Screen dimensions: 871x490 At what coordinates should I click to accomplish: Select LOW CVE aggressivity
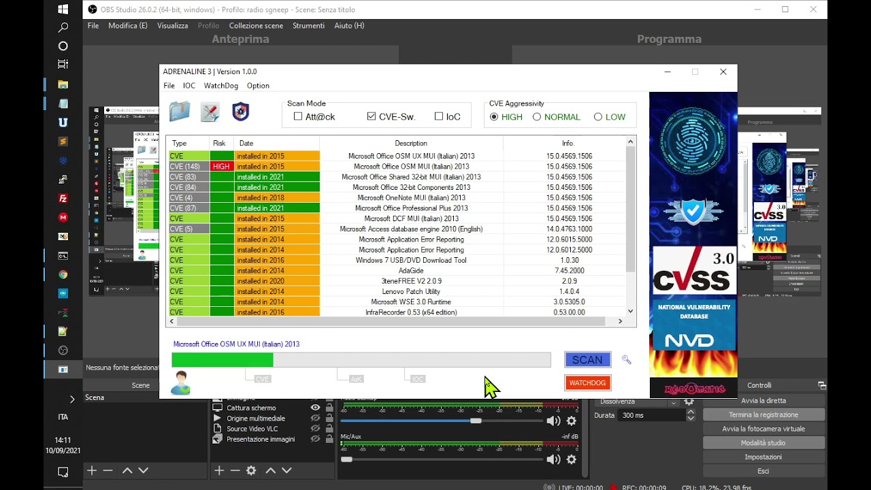pos(598,117)
